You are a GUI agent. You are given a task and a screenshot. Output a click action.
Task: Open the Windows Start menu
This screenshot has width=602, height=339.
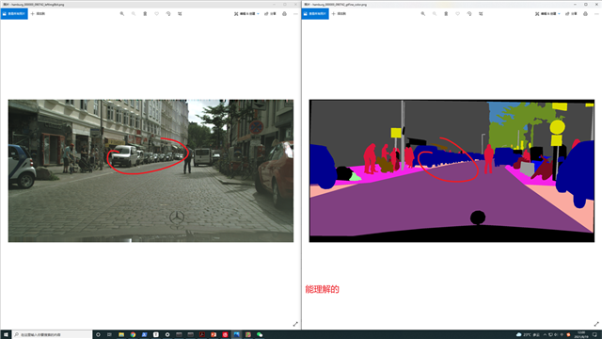click(6, 335)
